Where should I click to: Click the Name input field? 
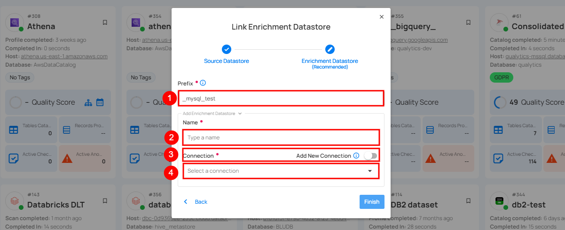coord(280,138)
